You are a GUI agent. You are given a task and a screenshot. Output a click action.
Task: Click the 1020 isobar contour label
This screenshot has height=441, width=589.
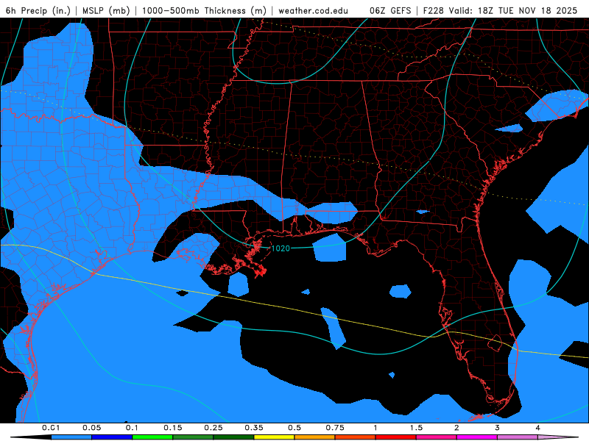(x=281, y=248)
